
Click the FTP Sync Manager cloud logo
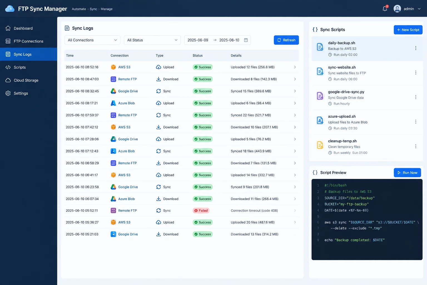point(10,9)
